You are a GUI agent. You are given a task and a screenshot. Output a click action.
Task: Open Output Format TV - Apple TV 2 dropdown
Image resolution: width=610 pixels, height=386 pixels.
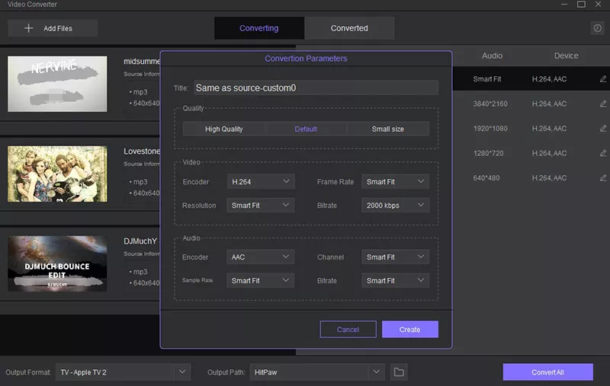pos(123,372)
